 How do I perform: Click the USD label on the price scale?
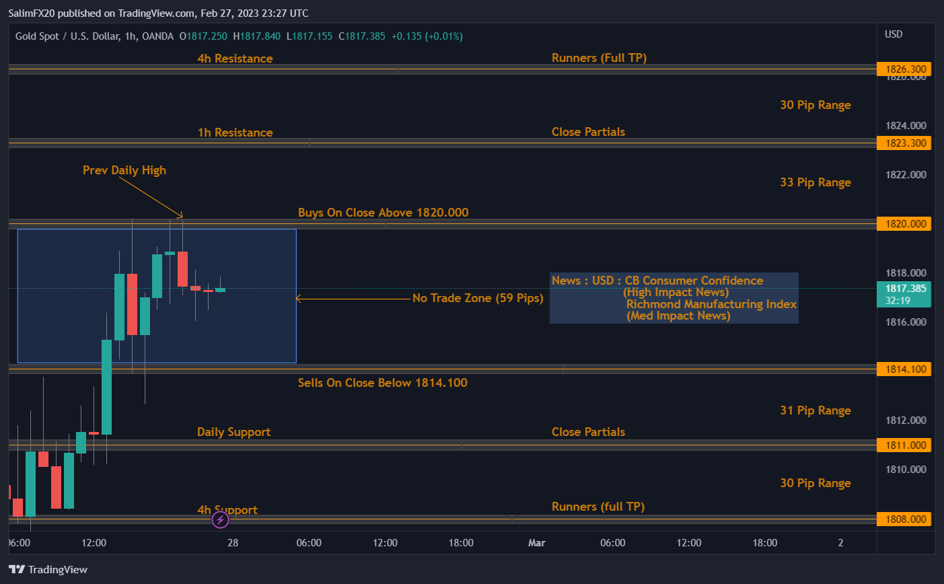[893, 34]
